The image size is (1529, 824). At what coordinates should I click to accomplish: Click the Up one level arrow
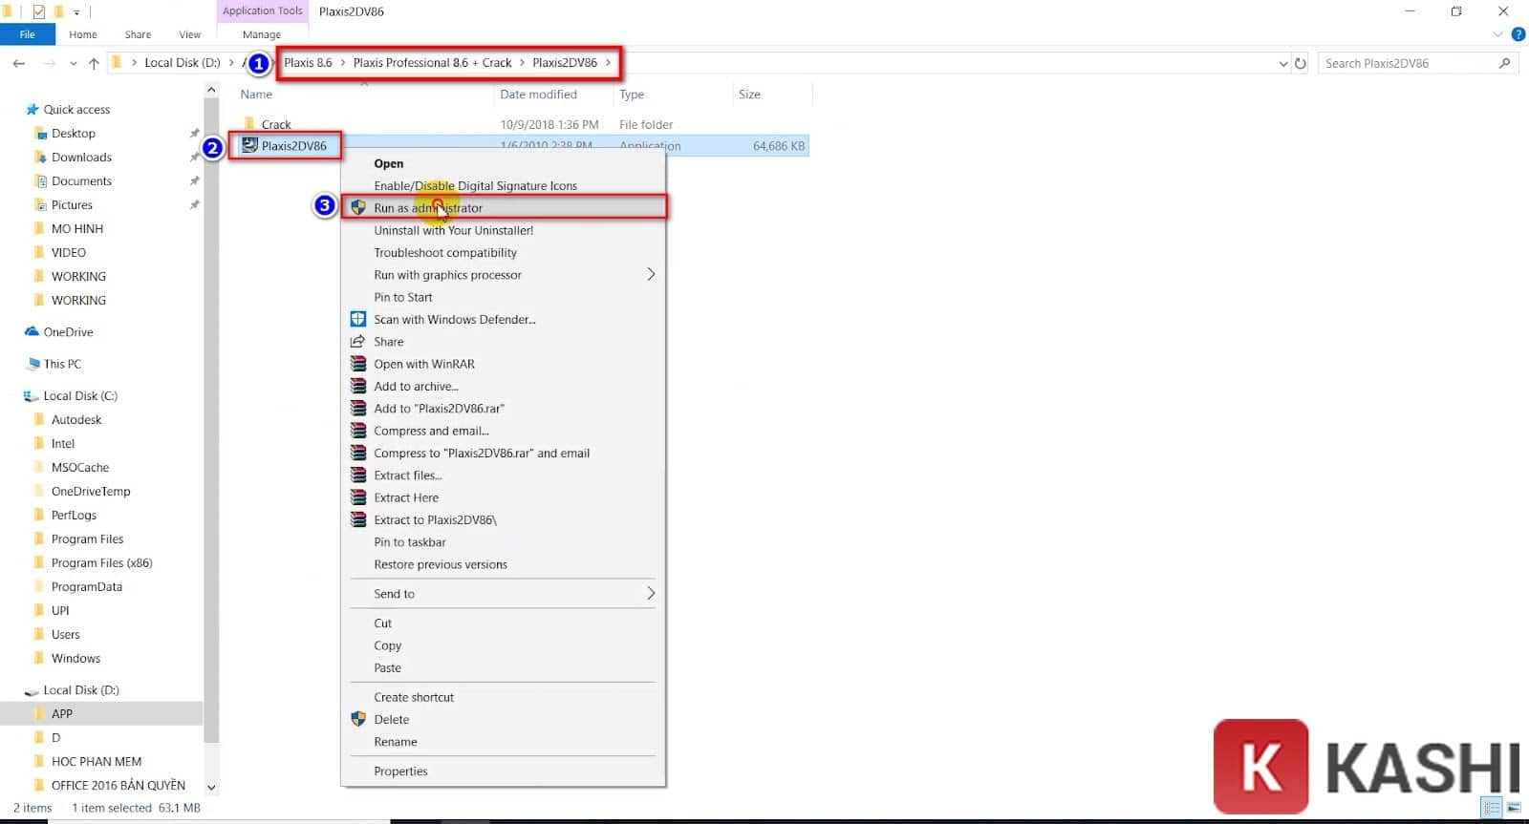tap(94, 63)
